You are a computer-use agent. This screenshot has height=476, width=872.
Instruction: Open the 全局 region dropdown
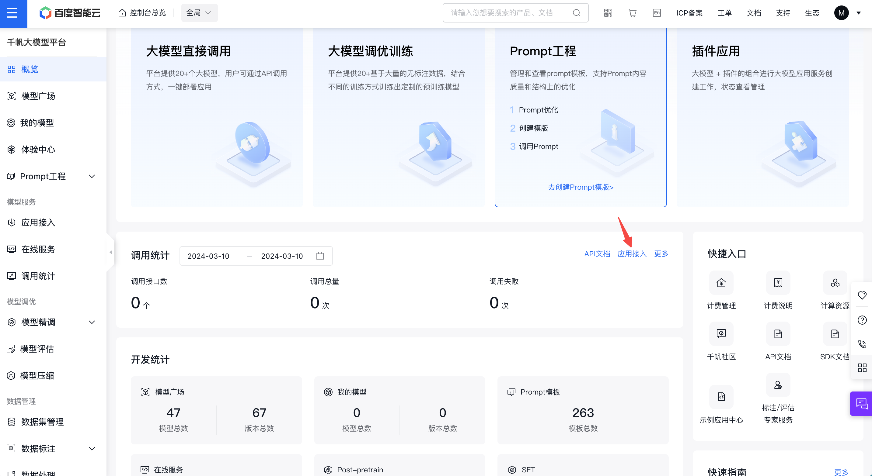pos(199,13)
